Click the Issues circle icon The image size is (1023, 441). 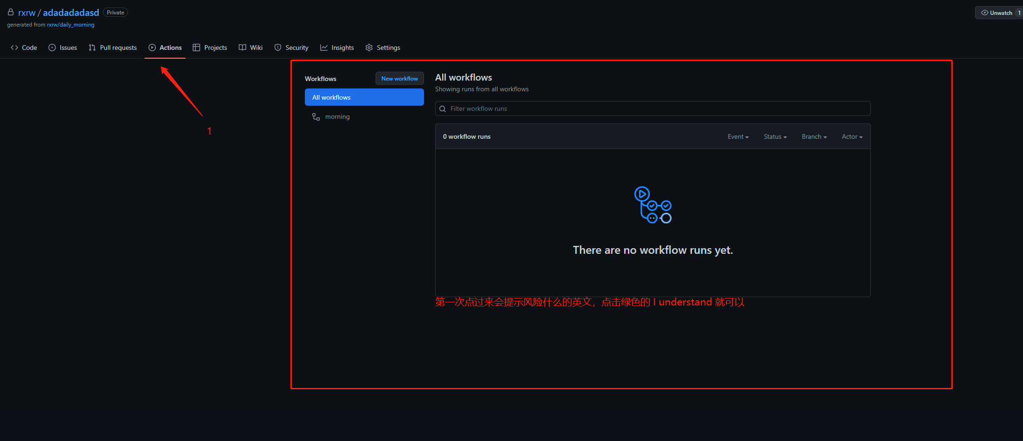52,47
